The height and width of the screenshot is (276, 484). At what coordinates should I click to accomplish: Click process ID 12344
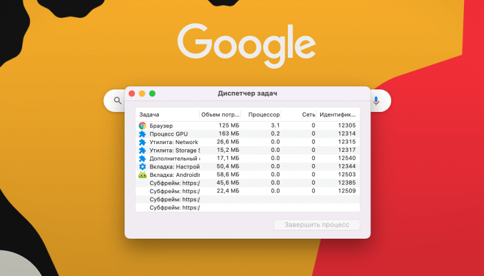point(347,166)
